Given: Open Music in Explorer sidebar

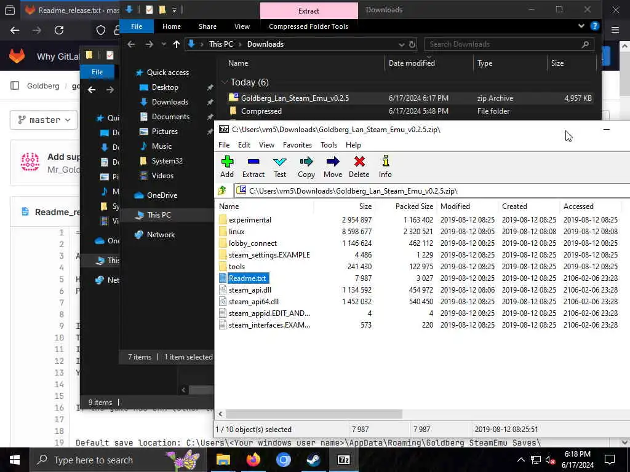Looking at the screenshot, I should click(162, 146).
